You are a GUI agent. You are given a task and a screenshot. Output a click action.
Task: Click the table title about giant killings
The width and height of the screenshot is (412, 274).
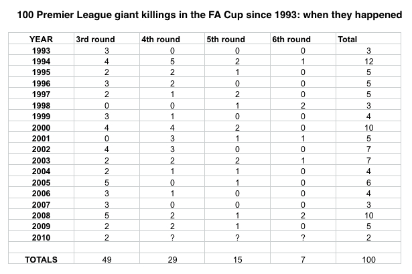tap(210, 15)
